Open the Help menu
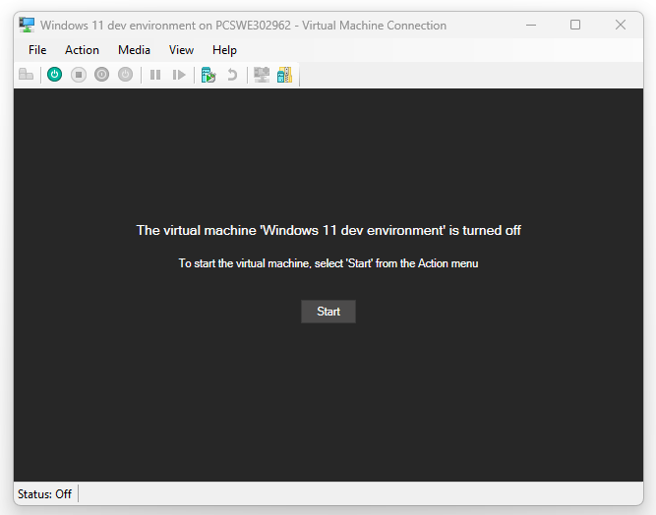The height and width of the screenshot is (515, 656). (224, 50)
